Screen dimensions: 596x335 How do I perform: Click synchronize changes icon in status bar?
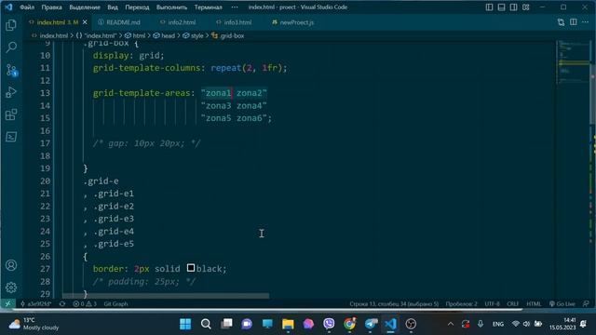62,304
